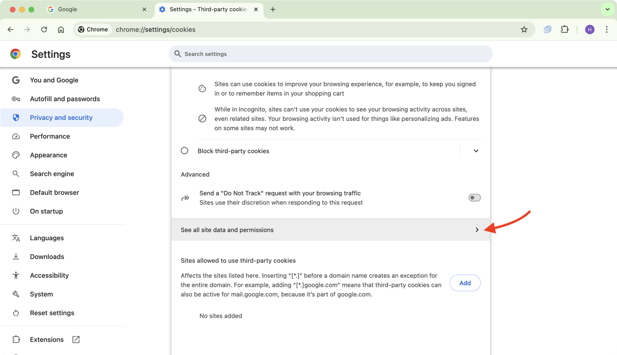Image resolution: width=617 pixels, height=355 pixels.
Task: Click the back navigation arrow
Action: pyautogui.click(x=11, y=30)
